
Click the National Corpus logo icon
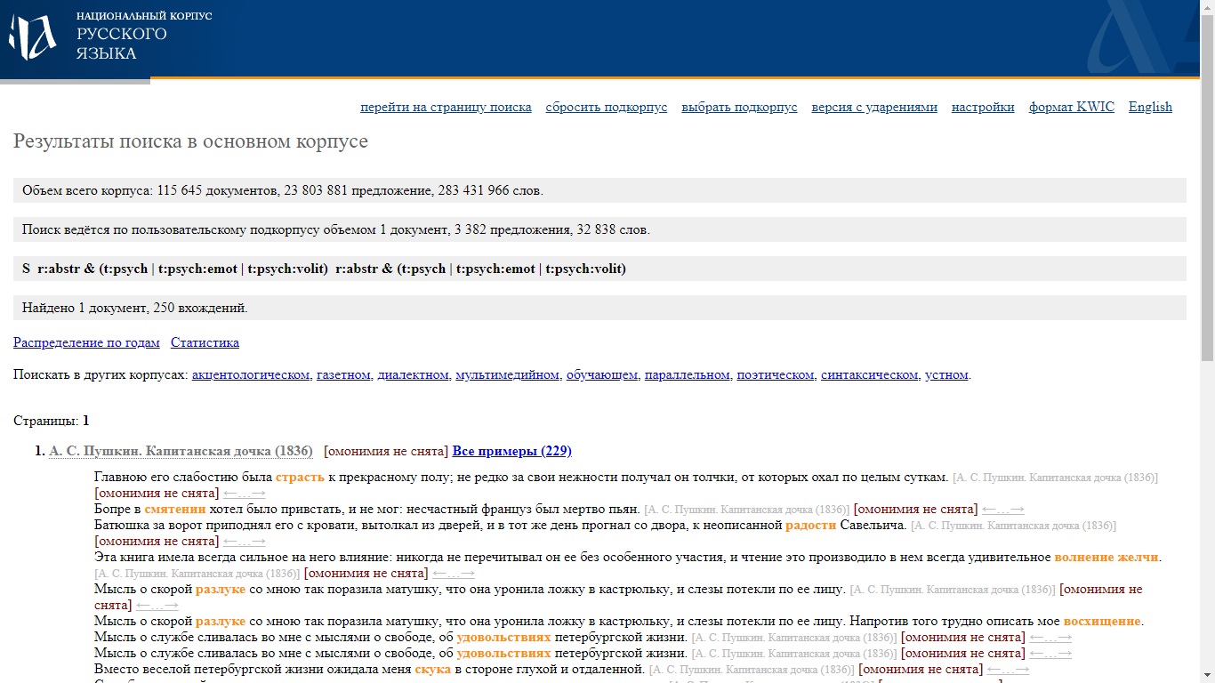(x=31, y=36)
